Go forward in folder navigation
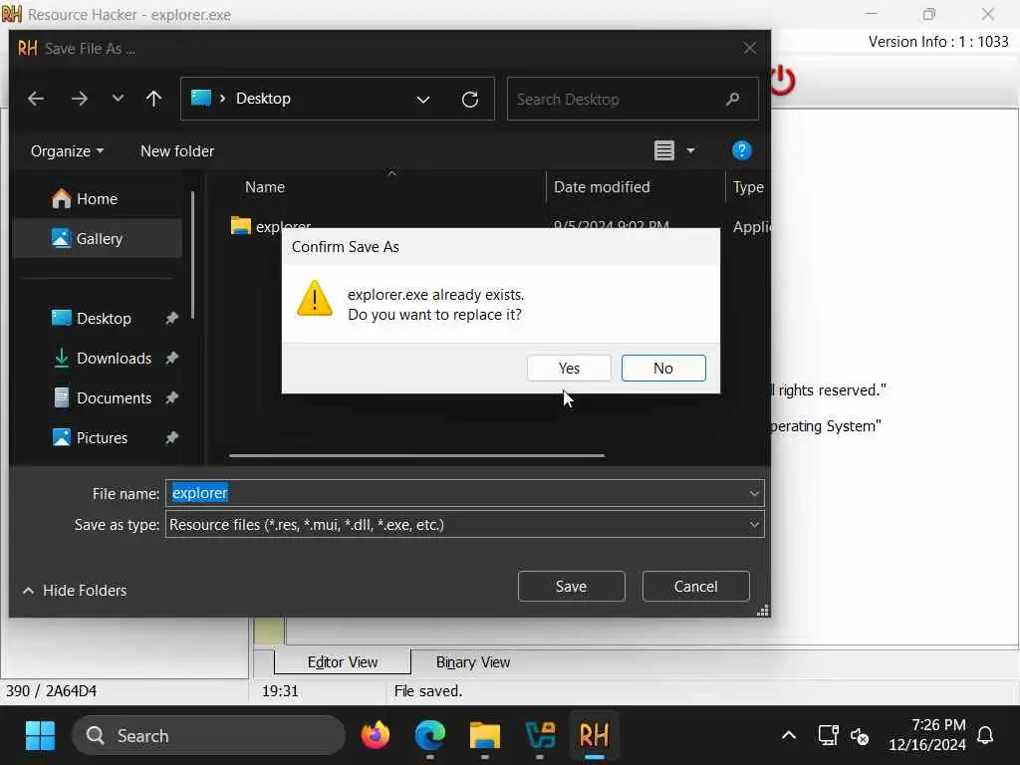The image size is (1020, 765). [80, 99]
